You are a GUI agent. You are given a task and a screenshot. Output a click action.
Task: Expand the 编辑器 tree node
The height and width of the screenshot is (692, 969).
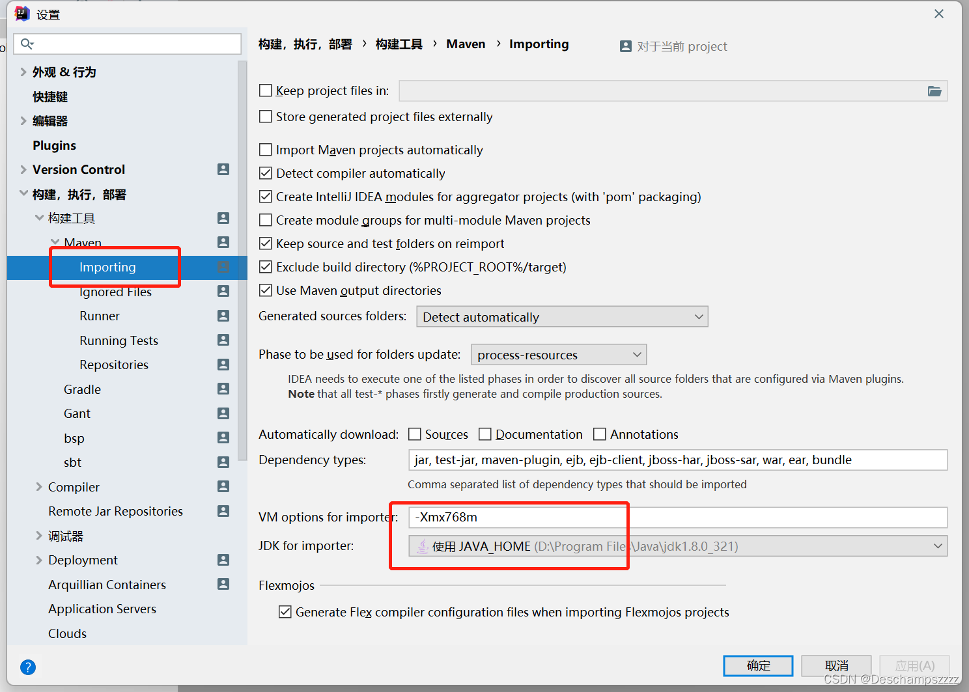point(23,121)
